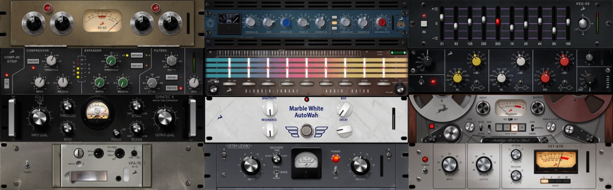Viewport: 613px width, 190px height.
Task: Adjust the AutoWah Sensitivity knob
Action: coord(270,109)
